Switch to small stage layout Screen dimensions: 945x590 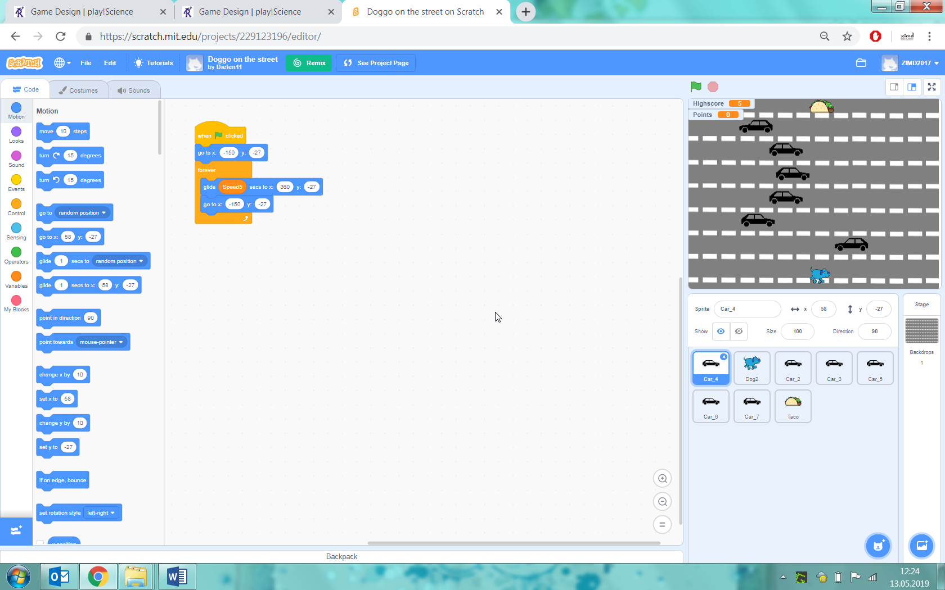[894, 87]
